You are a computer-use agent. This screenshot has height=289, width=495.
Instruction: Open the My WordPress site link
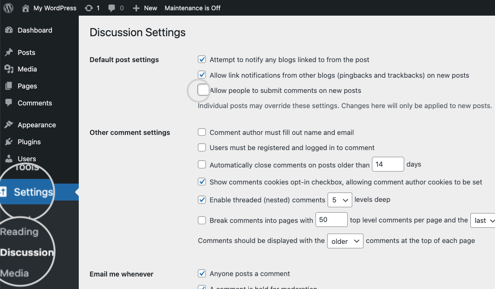click(x=55, y=8)
